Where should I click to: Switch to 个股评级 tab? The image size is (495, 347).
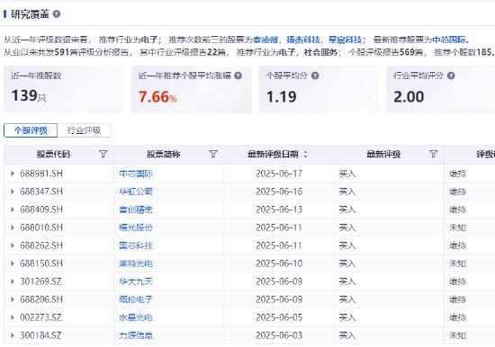click(31, 130)
